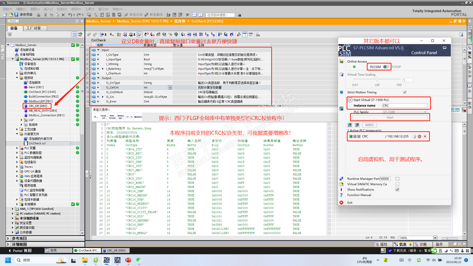The height and width of the screenshot is (266, 473).
Task: Toggle the Show Notifications checkbox
Action: [x=397, y=190]
